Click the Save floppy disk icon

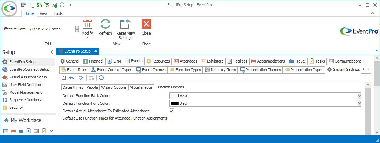(x=64, y=78)
